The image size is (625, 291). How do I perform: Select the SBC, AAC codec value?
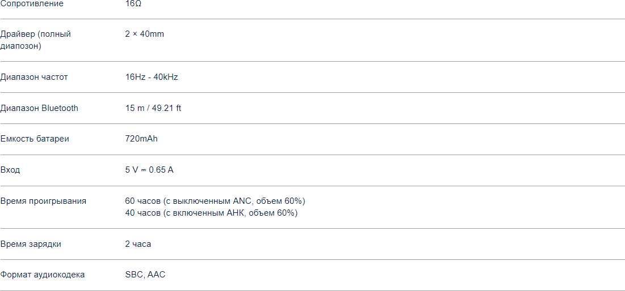tap(145, 275)
